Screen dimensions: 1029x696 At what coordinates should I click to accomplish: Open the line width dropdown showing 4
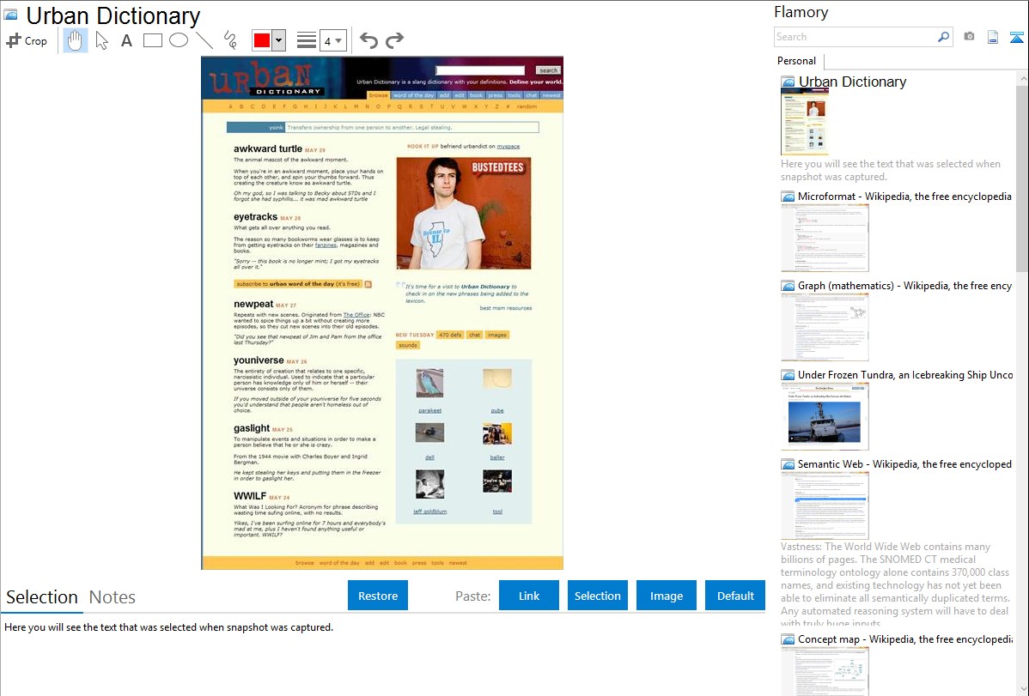333,40
